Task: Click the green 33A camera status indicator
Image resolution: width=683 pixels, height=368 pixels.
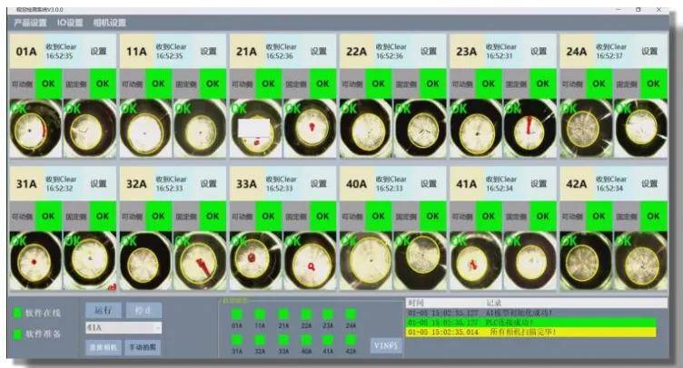Action: pos(283,340)
